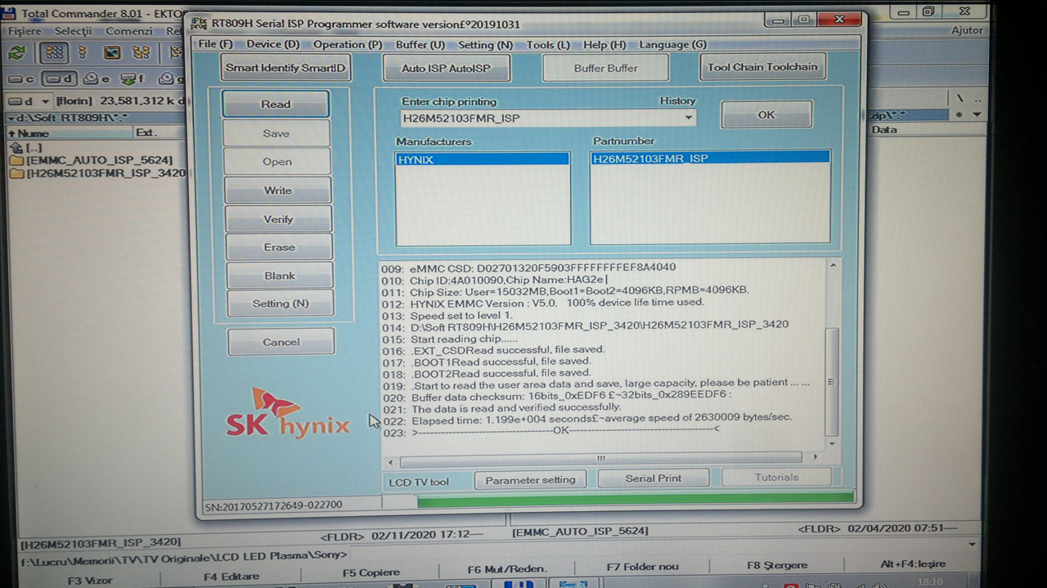Open the [EMMC_AUTO_ISP_5624] folder

(92, 160)
